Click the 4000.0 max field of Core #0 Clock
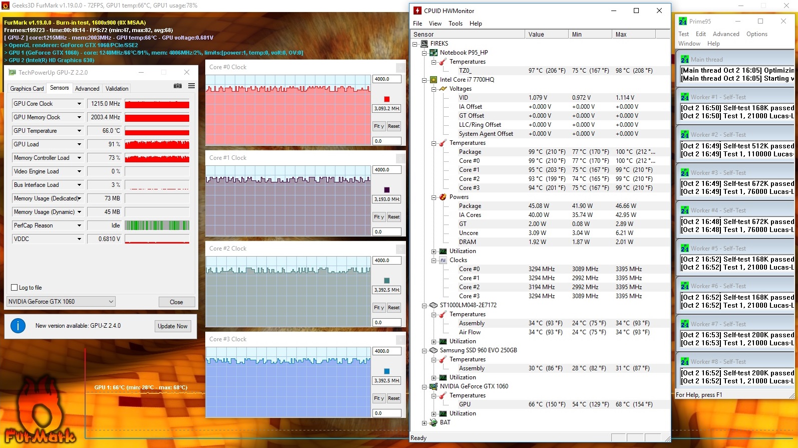Image resolution: width=798 pixels, height=448 pixels. point(387,79)
